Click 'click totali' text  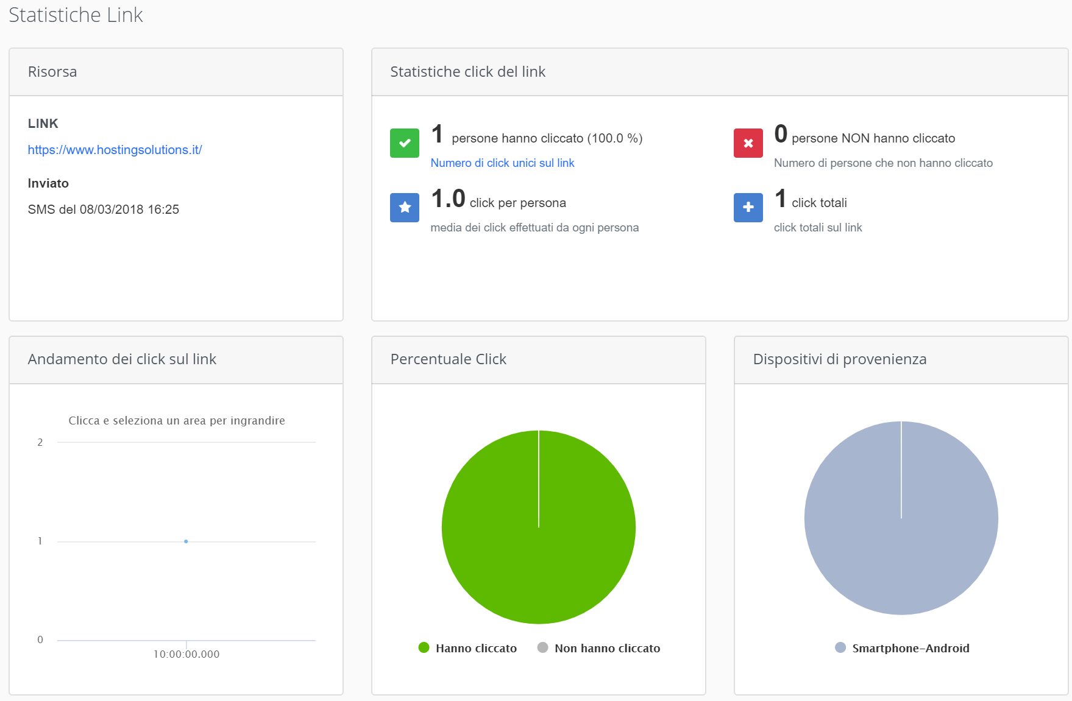(819, 203)
